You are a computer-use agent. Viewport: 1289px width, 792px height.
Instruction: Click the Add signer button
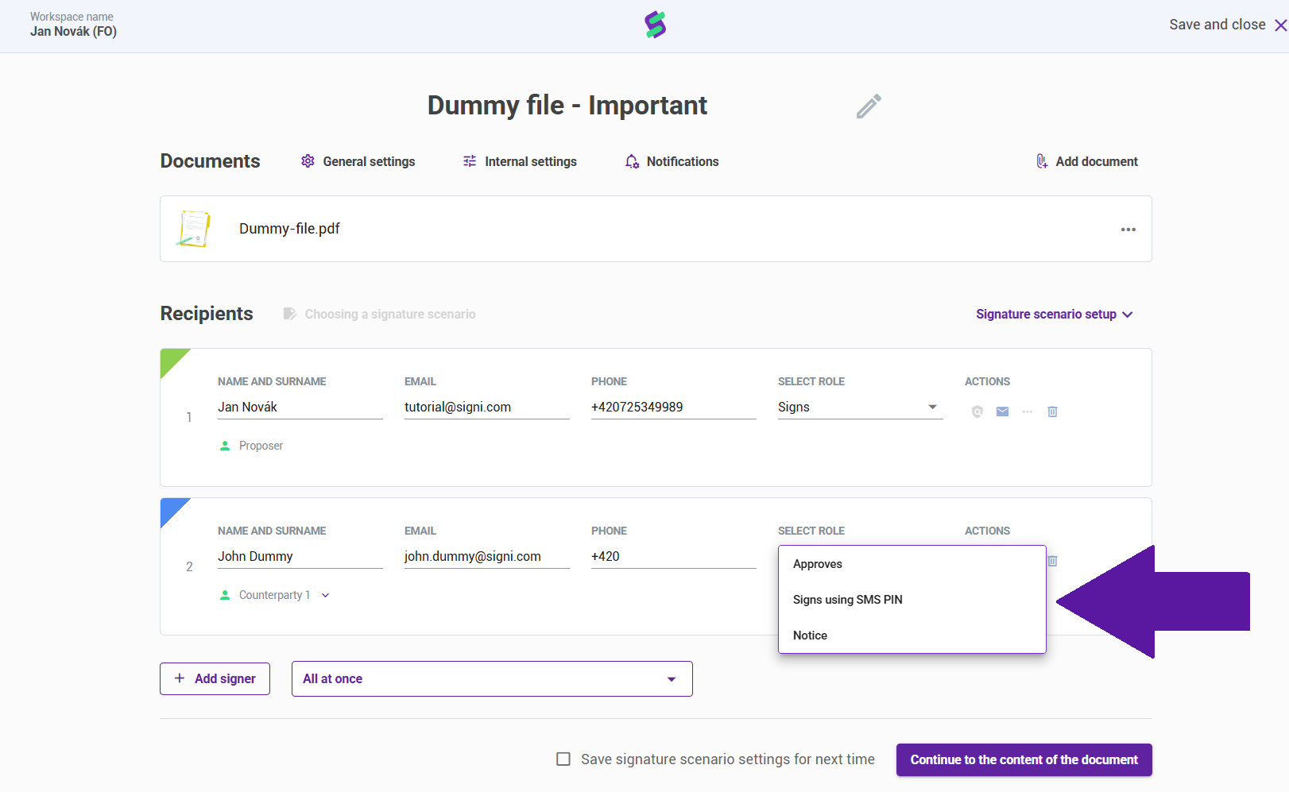(x=215, y=679)
